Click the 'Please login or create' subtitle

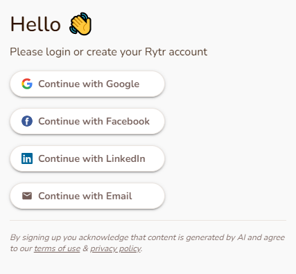[x=109, y=52]
